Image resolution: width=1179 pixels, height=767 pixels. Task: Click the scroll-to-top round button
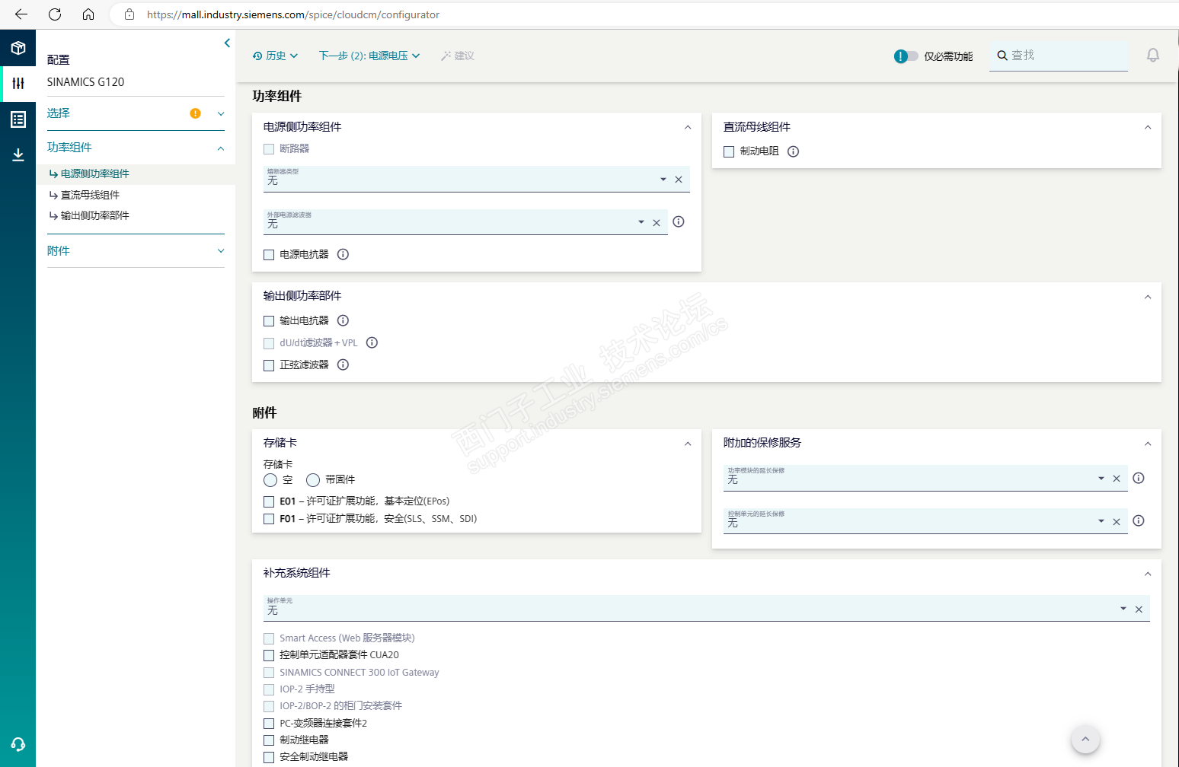click(1085, 739)
